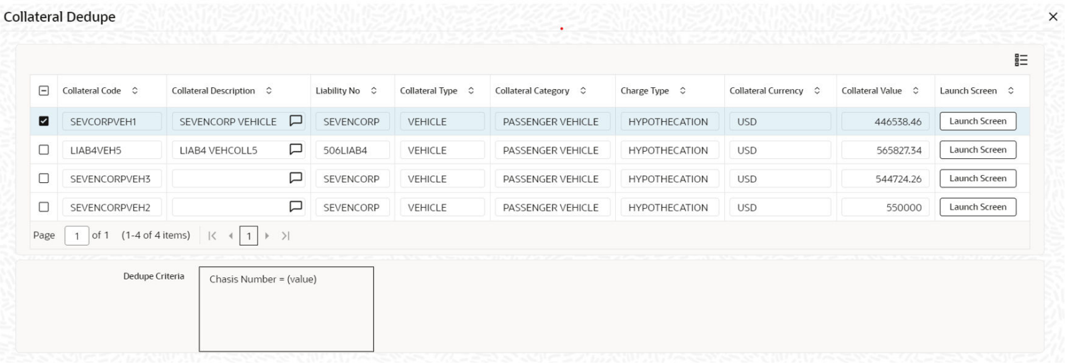
Task: Close the Collateral Dedupe window
Action: (1053, 17)
